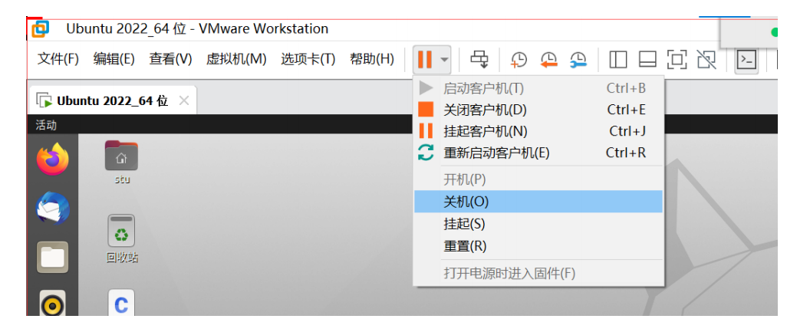Open the 文件(F) menu
This screenshot has height=332, width=810.
click(58, 59)
